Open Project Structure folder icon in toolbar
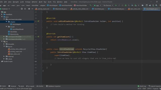161x90 pixels. point(143,5)
